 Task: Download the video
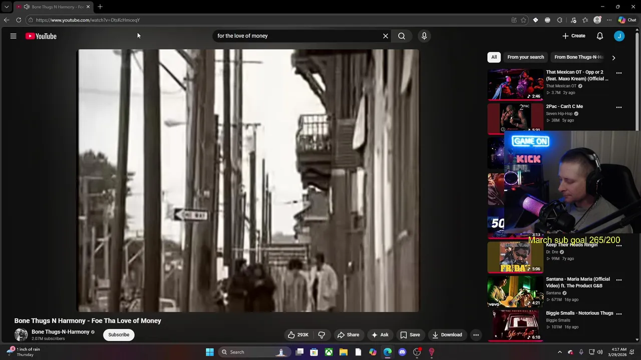tap(447, 335)
